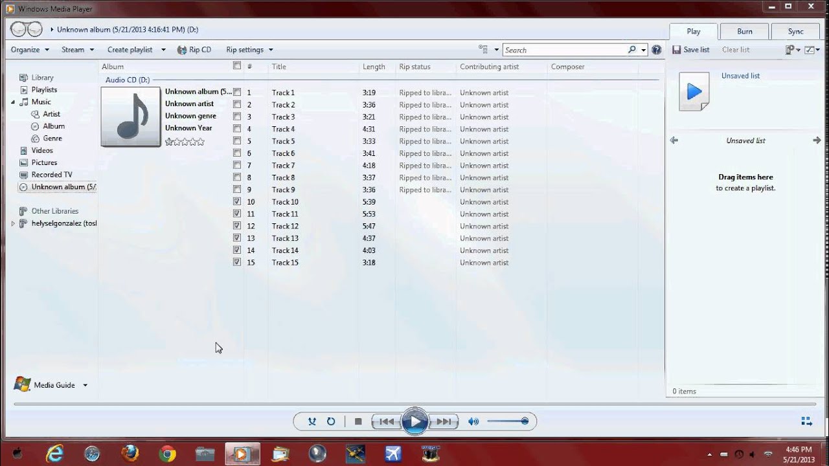Go to previous list arrow
The image size is (829, 466).
pyautogui.click(x=674, y=140)
